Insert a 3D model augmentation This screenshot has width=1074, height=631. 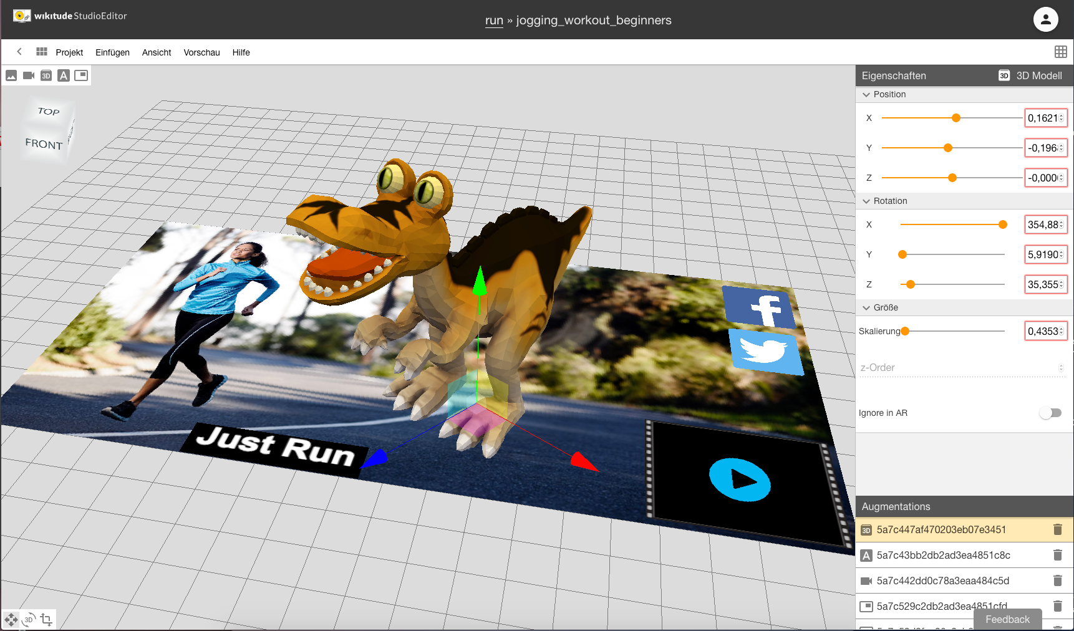tap(46, 75)
